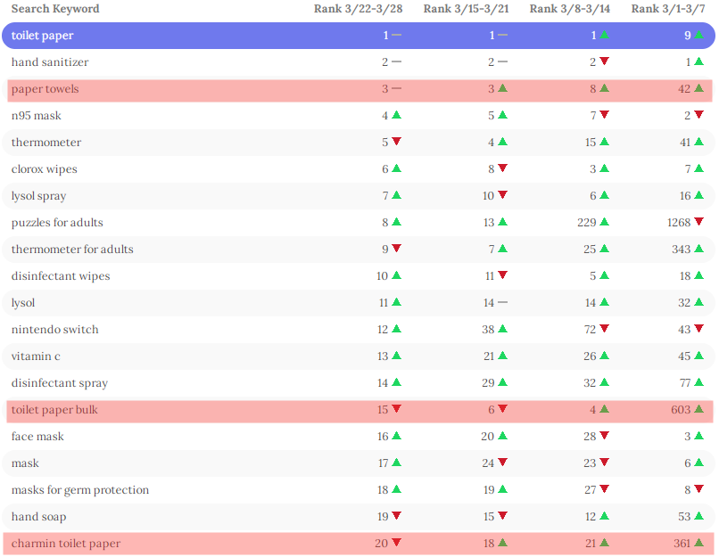
Task: Click rank value 26 for vitamin c
Action: [x=591, y=356]
